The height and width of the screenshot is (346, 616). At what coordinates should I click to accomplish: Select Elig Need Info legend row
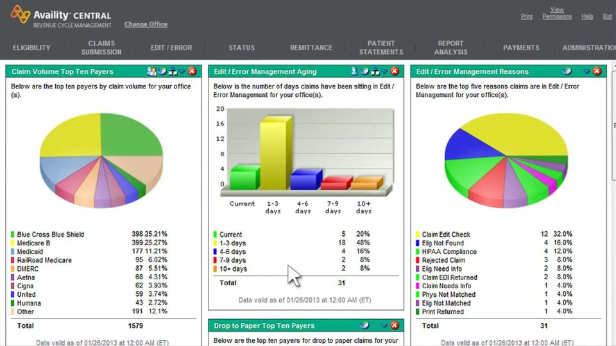coord(494,268)
